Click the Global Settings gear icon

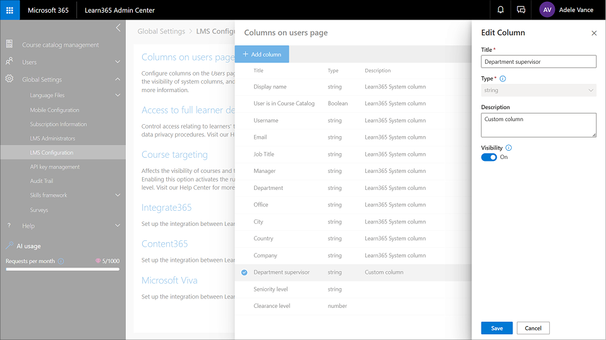(9, 79)
